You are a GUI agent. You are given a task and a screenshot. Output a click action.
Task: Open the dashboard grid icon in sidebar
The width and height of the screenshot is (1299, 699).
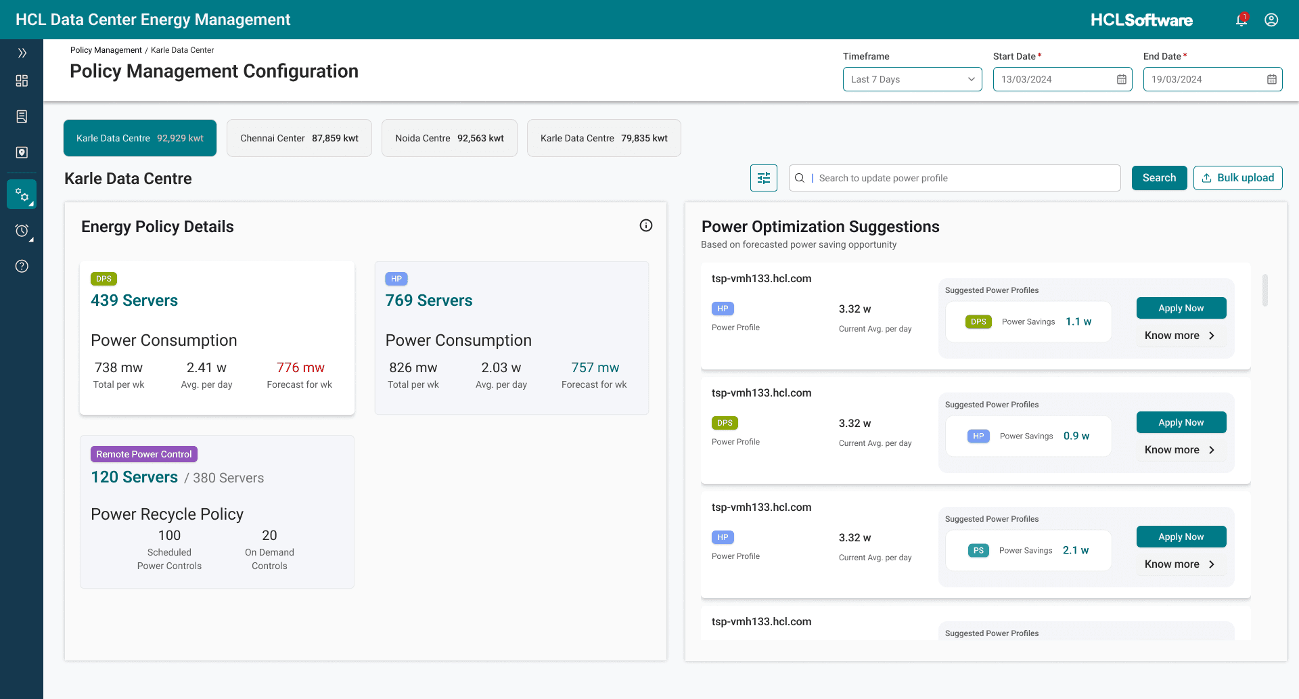[x=22, y=81]
